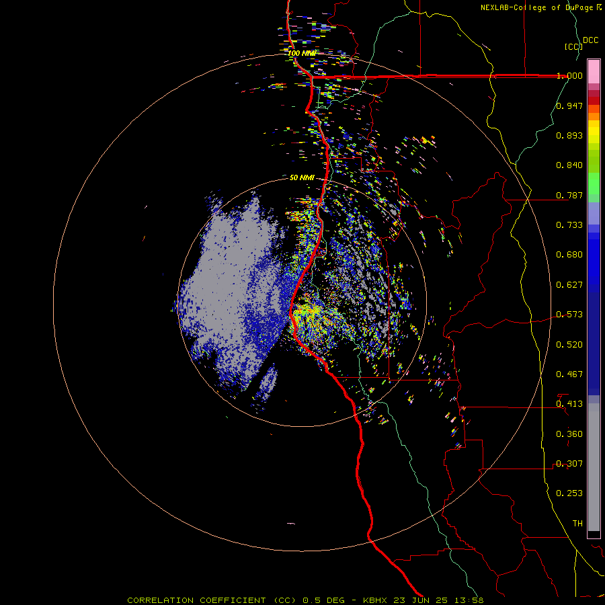Pick the bright green segment of the color scale
The width and height of the screenshot is (605, 605).
(594, 184)
